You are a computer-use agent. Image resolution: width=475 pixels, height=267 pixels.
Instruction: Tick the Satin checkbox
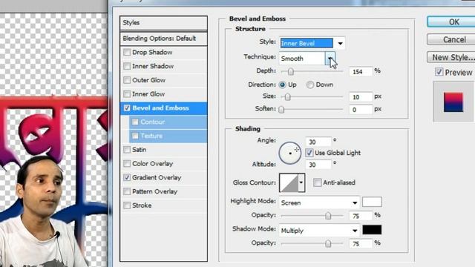(x=127, y=150)
